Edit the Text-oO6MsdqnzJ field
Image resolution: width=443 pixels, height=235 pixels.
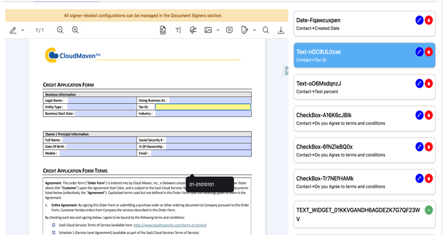click(419, 84)
